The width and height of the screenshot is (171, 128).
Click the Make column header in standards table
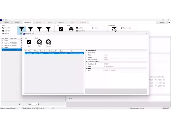tap(30, 51)
